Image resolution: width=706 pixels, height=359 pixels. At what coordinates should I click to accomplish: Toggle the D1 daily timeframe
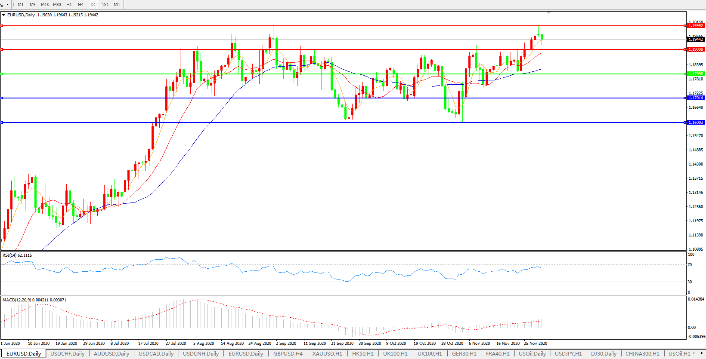coord(93,4)
